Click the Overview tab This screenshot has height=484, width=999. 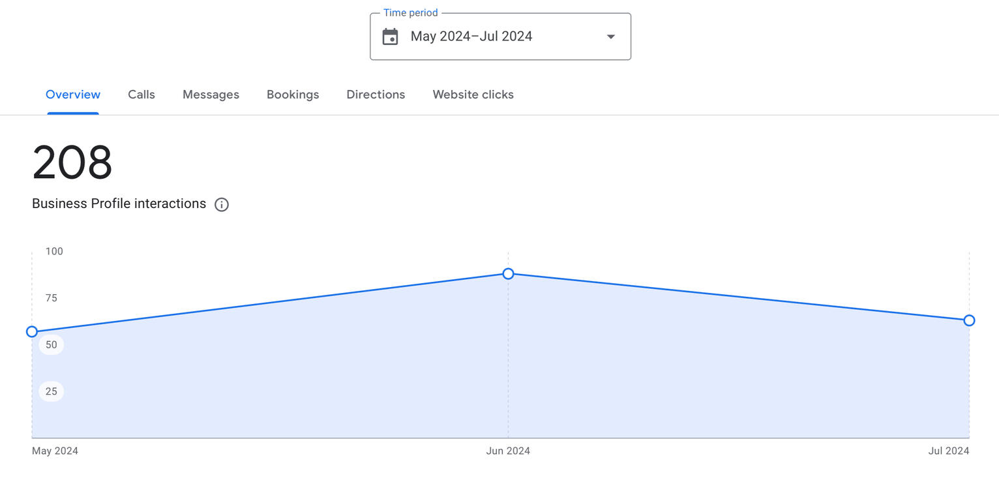click(72, 94)
